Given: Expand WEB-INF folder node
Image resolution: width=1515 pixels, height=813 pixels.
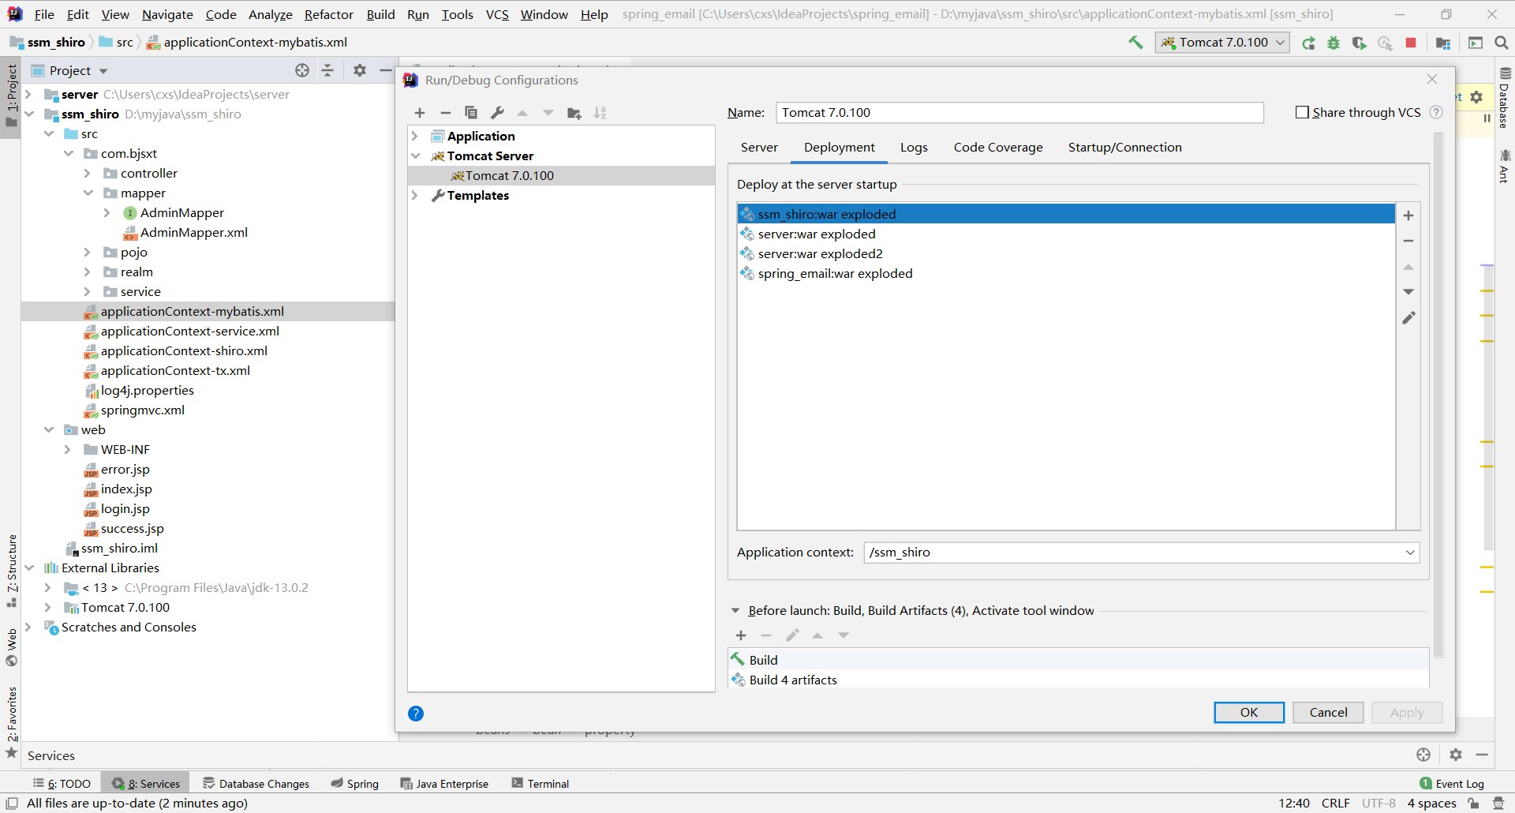Looking at the screenshot, I should click(x=68, y=449).
